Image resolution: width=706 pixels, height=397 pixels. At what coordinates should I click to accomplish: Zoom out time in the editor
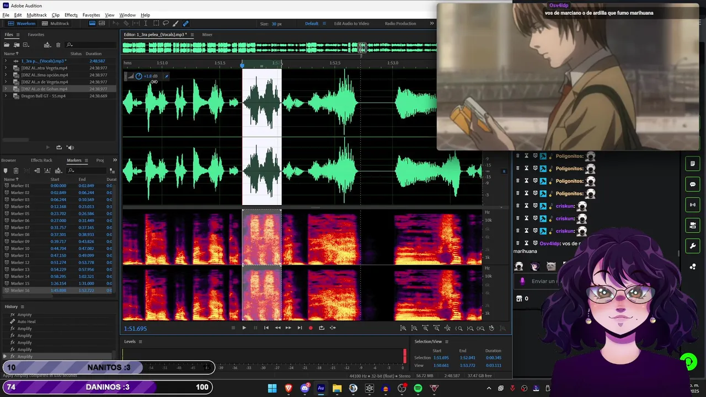click(436, 328)
